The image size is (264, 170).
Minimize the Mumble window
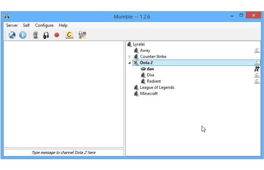click(232, 15)
